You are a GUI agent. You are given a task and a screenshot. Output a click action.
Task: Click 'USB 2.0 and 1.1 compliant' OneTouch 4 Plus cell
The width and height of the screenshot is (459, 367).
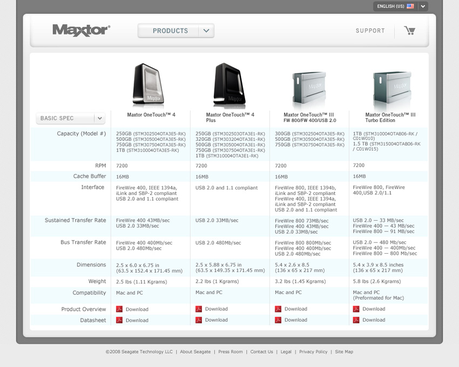point(227,188)
